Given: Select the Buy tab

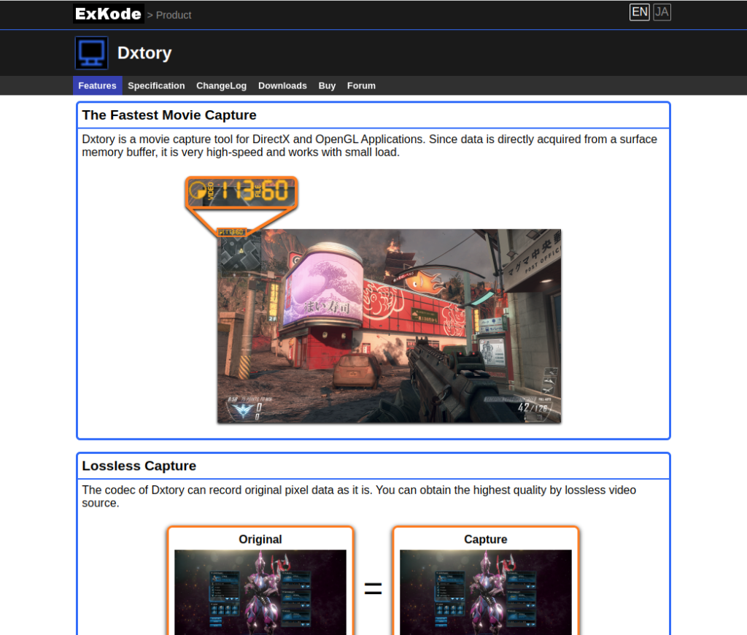Looking at the screenshot, I should [327, 85].
